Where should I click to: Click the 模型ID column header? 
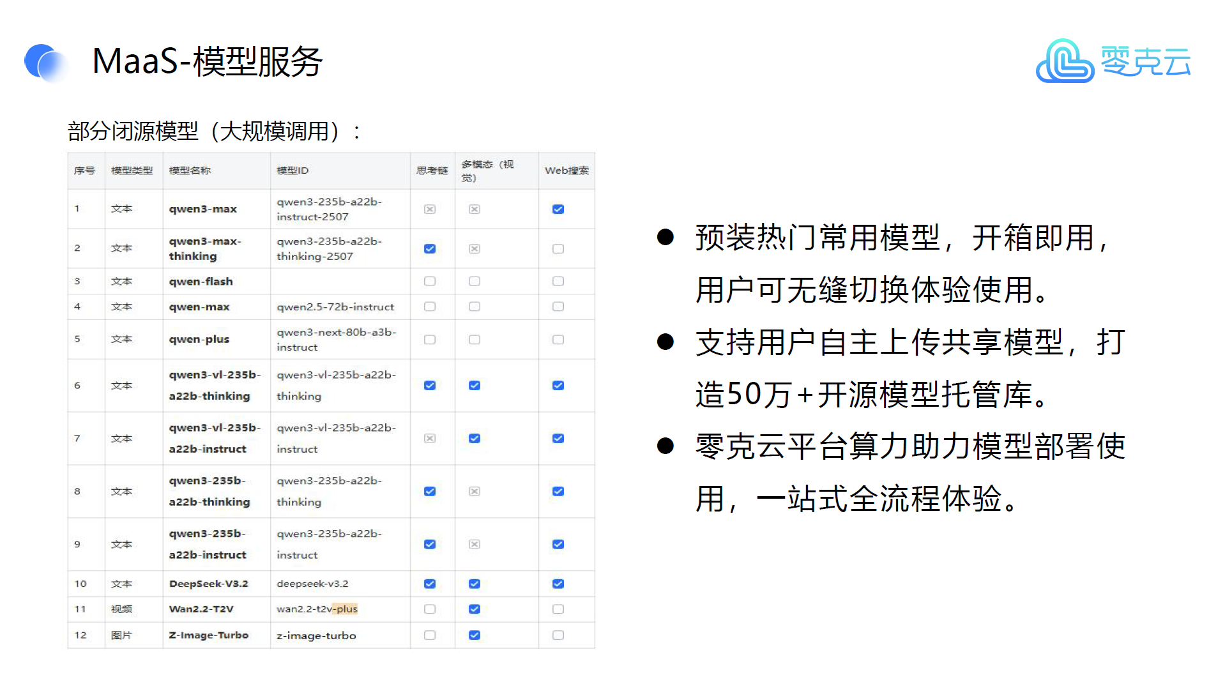[x=293, y=170]
